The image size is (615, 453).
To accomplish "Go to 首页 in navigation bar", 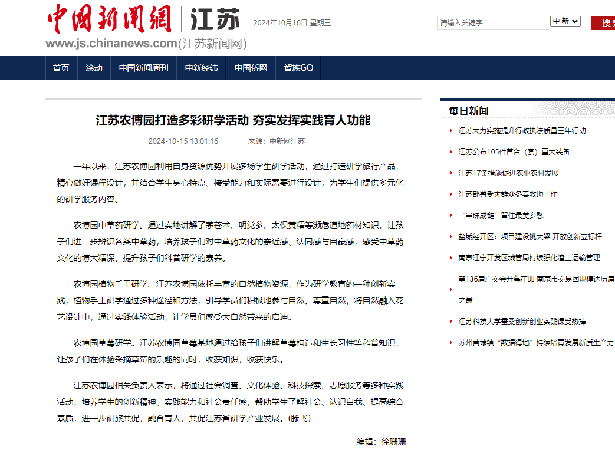I will [61, 68].
